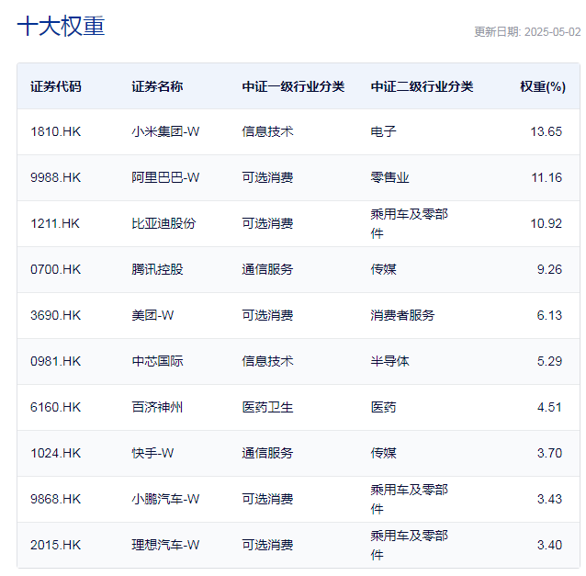Click 通信服务 in the 腾讯控股 row
This screenshot has height=576, width=586.
pyautogui.click(x=267, y=269)
